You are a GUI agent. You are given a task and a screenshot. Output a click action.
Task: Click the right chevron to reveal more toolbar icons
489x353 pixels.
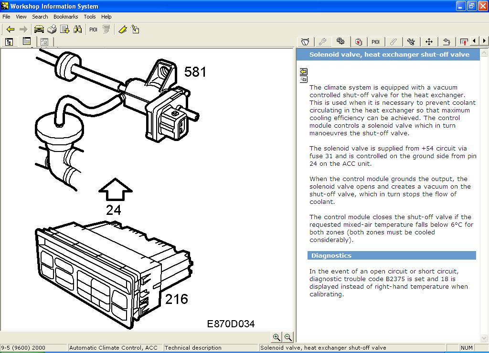[483, 41]
